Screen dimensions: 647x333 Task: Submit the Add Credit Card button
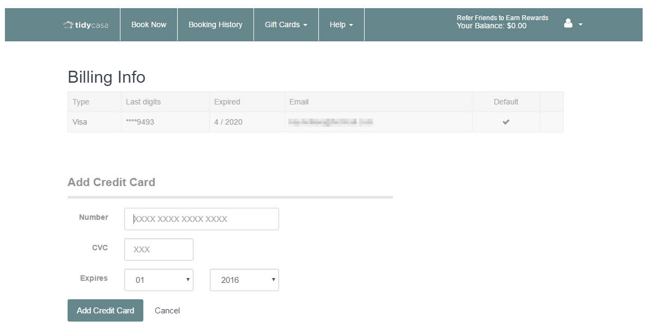[105, 310]
